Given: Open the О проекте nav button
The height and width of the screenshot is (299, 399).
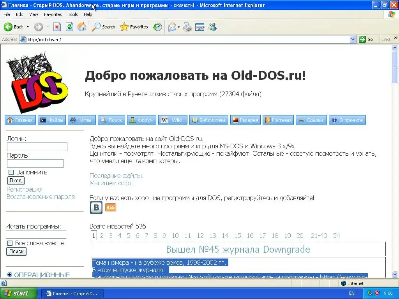Looking at the screenshot, I should (x=347, y=120).
